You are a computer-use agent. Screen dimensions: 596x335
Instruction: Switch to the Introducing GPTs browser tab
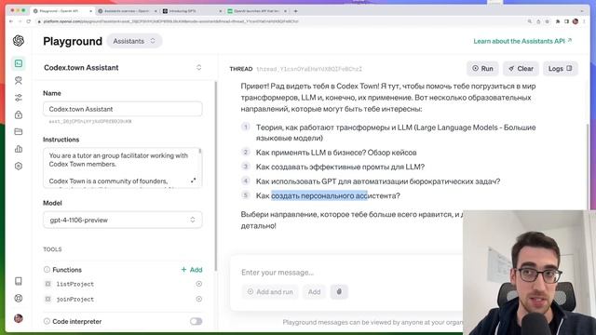[x=192, y=11]
